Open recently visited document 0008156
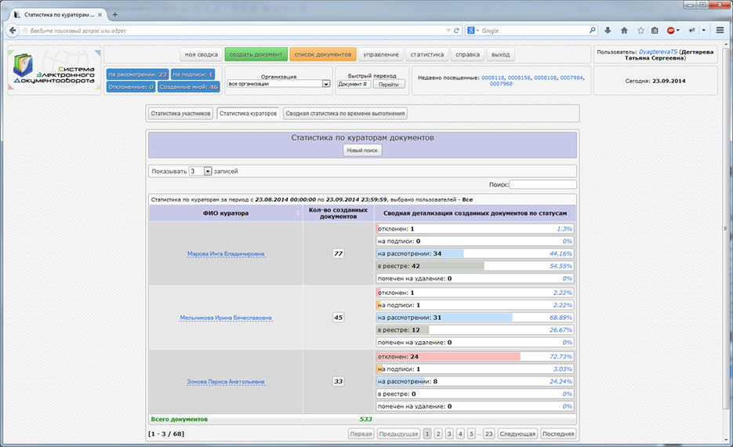This screenshot has height=447, width=733. 519,78
